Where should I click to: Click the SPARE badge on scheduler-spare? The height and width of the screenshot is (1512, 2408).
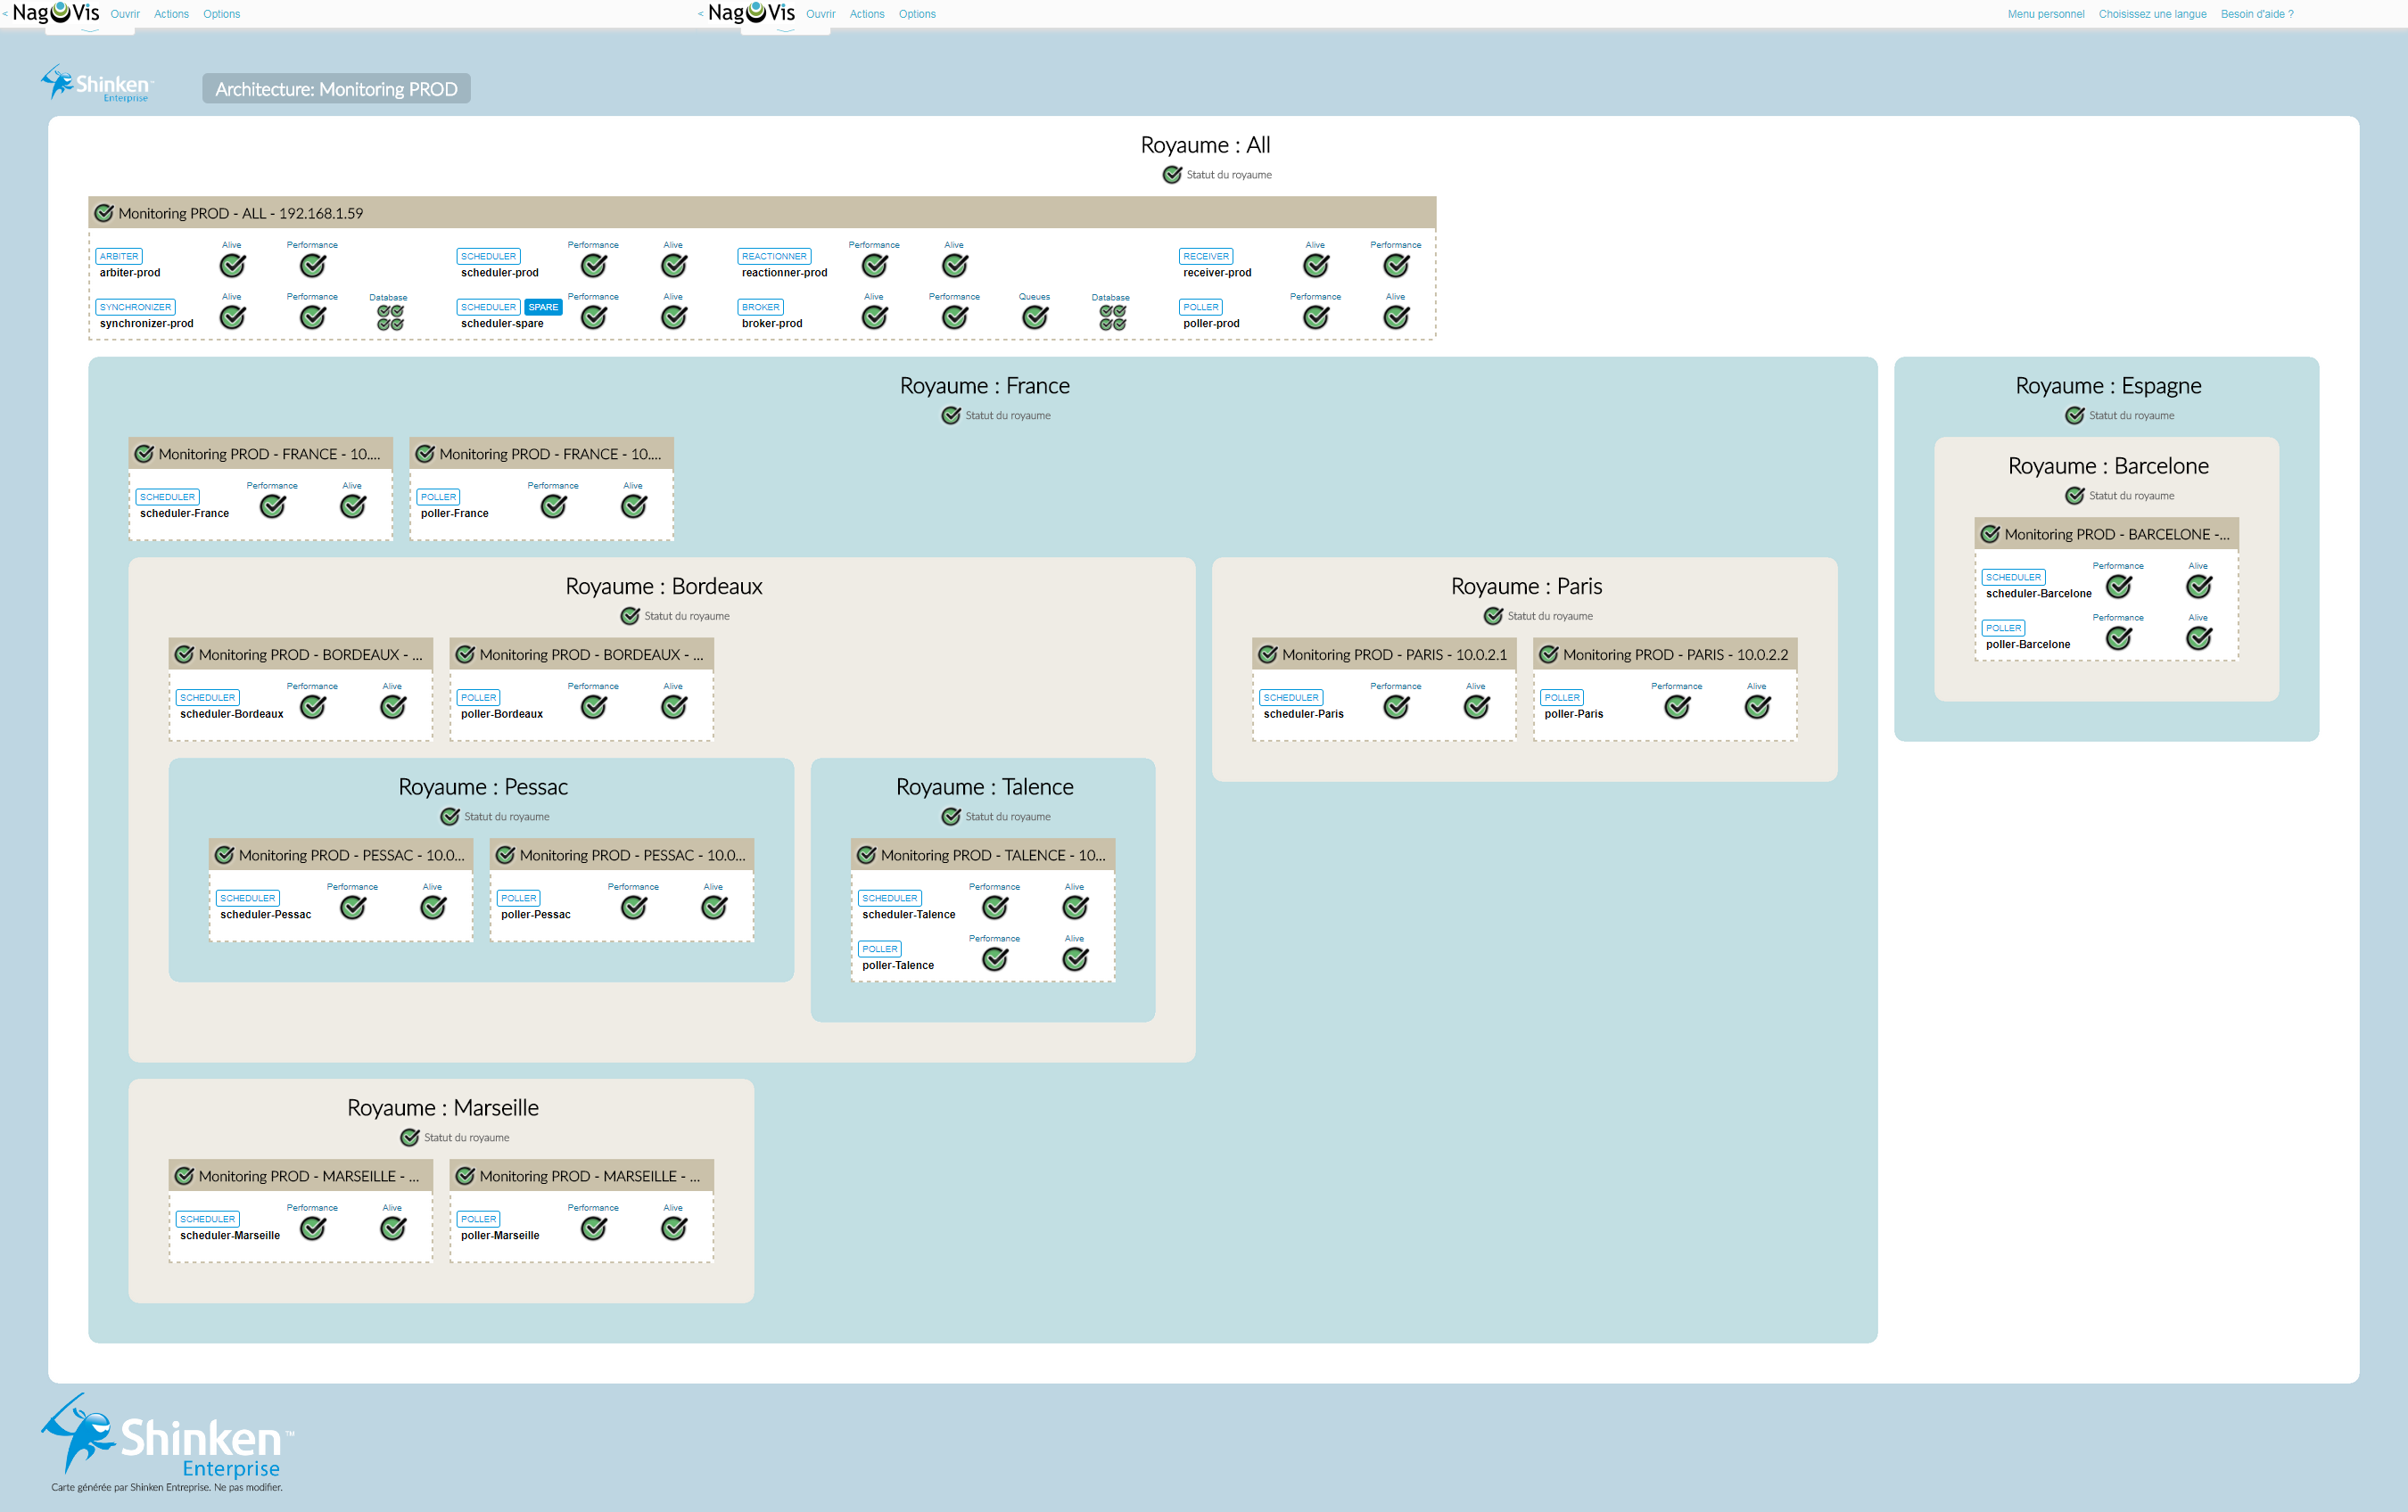[543, 307]
